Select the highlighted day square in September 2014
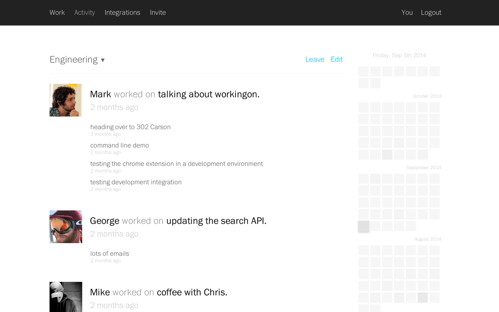The height and width of the screenshot is (312, 499). coord(364,226)
